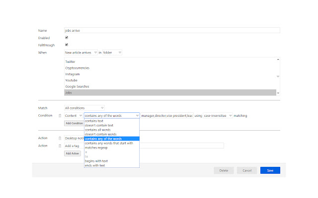Click the Delete button

[224, 170]
